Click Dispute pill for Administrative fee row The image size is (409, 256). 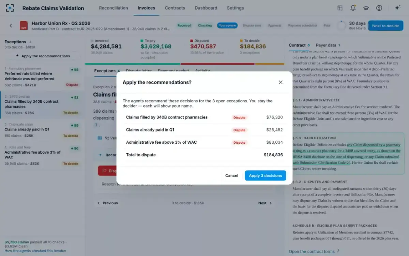click(x=239, y=142)
